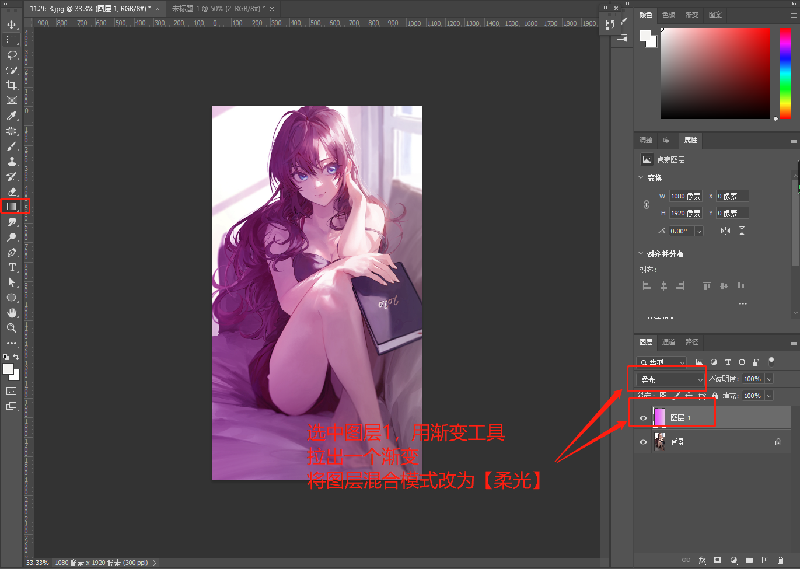The image size is (800, 569).
Task: Open the edit toolbar three-dots menu
Action: (12, 343)
